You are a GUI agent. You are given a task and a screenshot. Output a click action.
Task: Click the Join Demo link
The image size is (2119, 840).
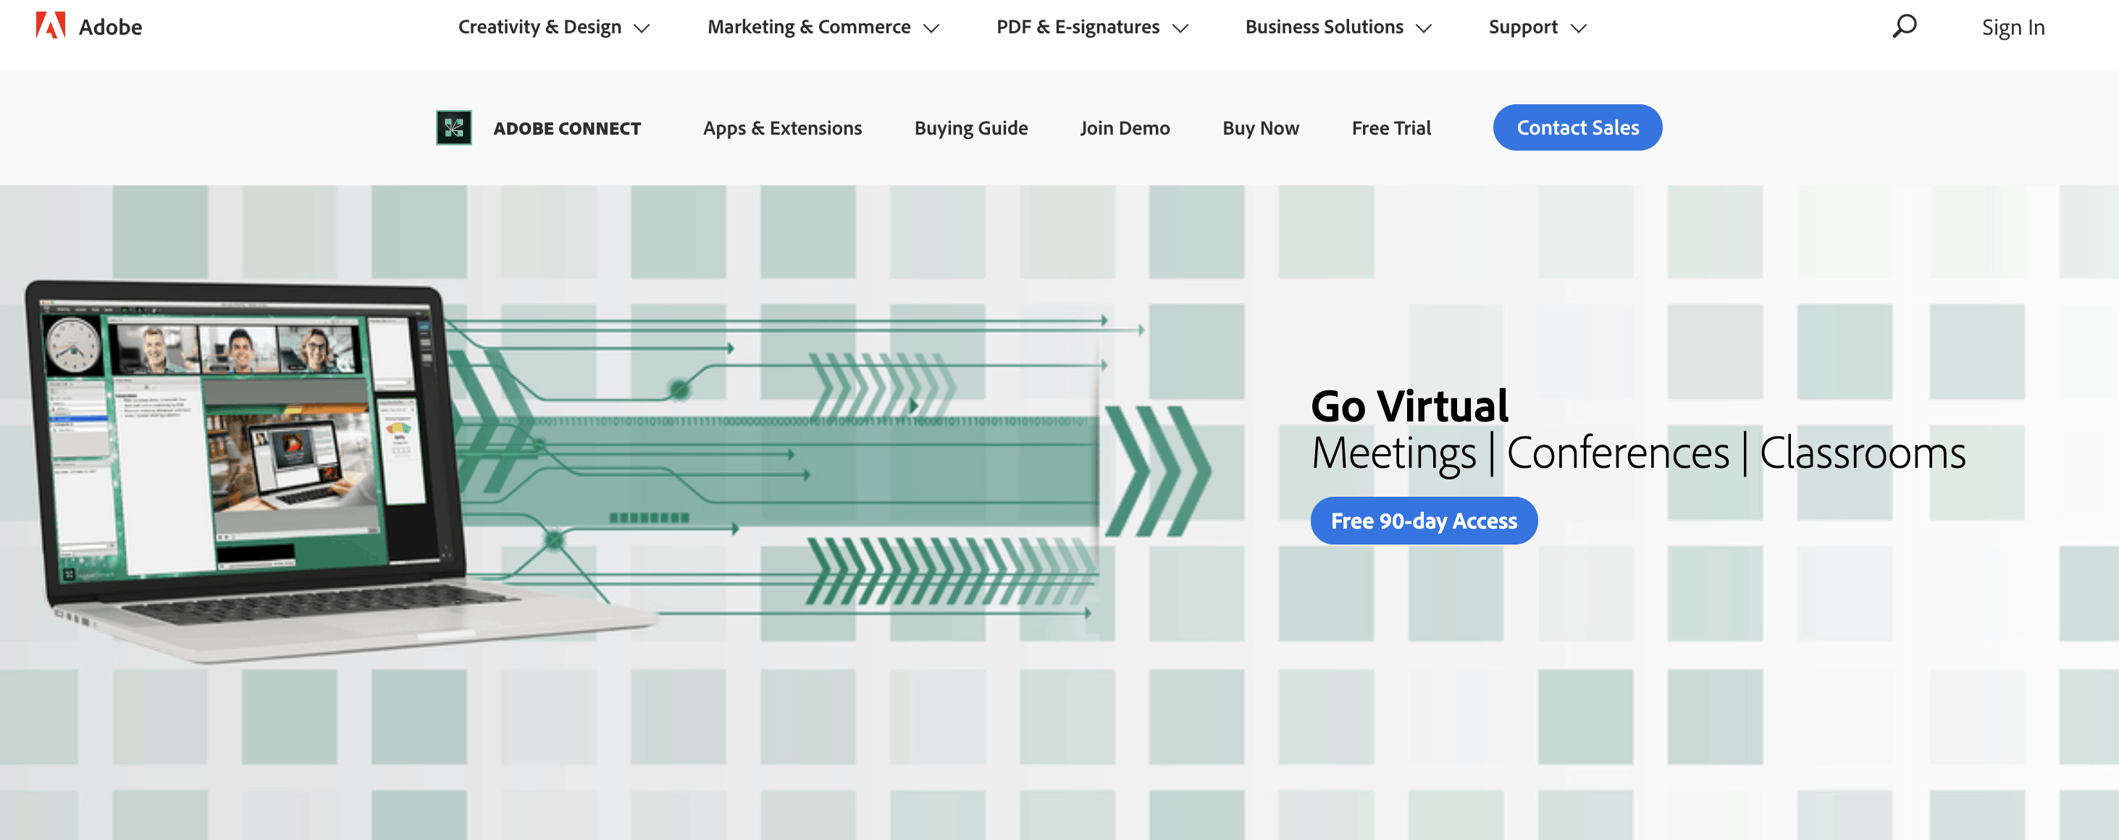[1125, 128]
